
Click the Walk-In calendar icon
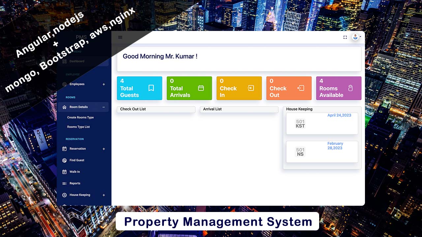point(64,172)
